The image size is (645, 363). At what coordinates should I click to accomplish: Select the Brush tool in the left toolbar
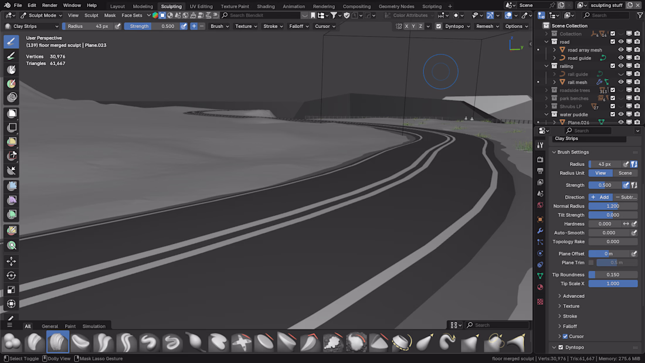[12, 42]
